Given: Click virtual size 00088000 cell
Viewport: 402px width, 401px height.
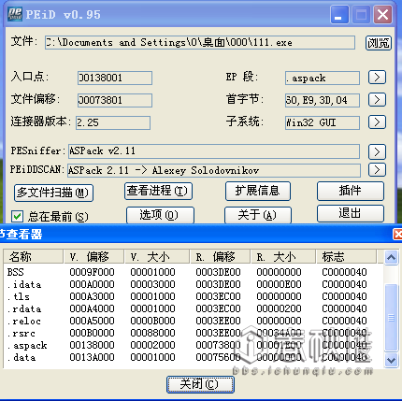Looking at the screenshot, I should pos(152,333).
